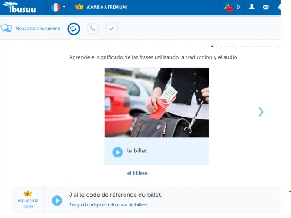
Task: Open the busuu-berries raspberry icon
Action: (x=229, y=7)
